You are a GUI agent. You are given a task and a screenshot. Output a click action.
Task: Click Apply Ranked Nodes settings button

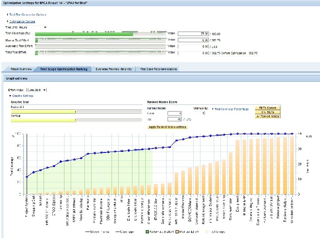168,127
